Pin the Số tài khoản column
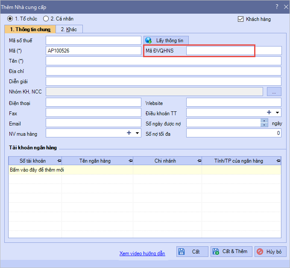Image resolution: width=290 pixels, height=268 pixels. coord(59,161)
